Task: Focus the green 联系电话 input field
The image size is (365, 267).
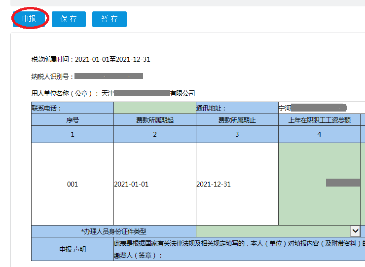Action: click(154, 108)
